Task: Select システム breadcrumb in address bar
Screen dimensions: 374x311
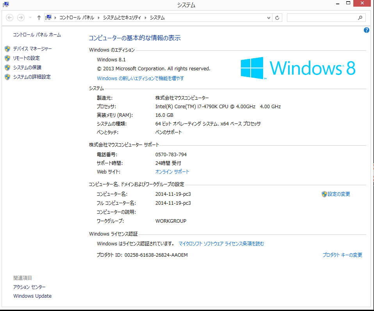Action: 157,18
